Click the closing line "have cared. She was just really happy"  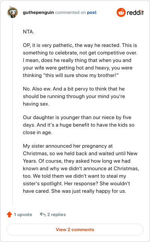[x=75, y=191]
